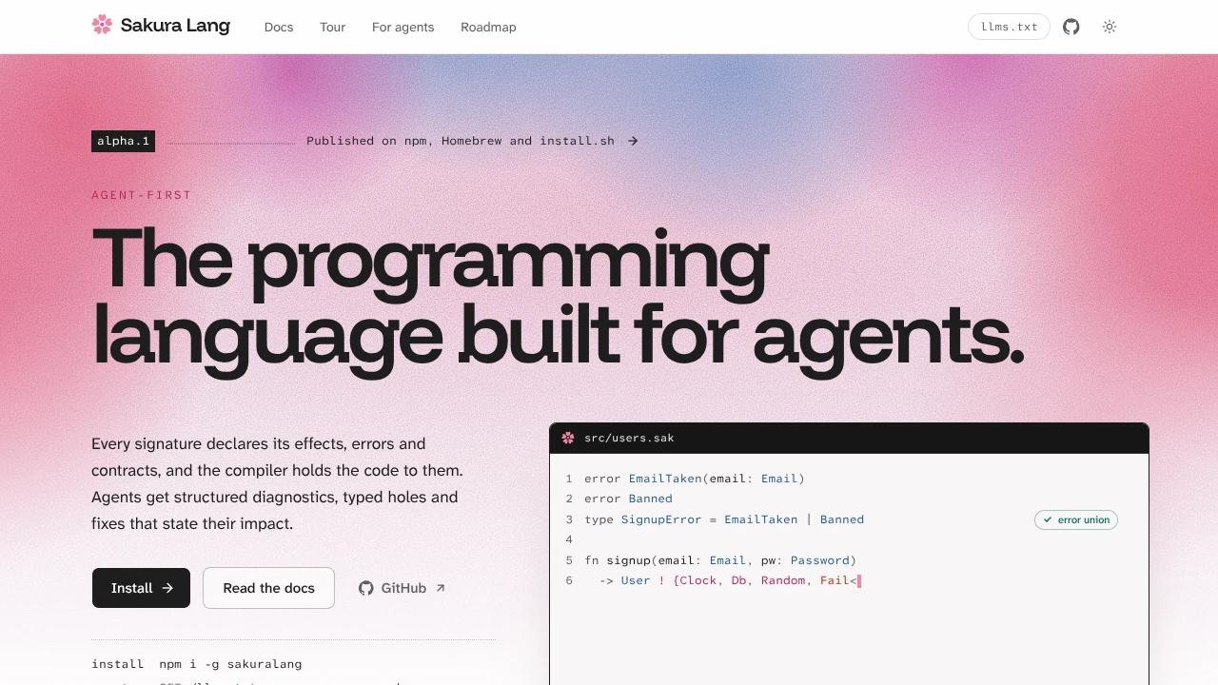Screen dimensions: 1218x685
Task: Open the Tour navigation item
Action: coord(333,27)
